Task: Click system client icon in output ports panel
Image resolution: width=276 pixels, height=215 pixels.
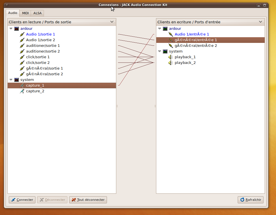Action: (x=16, y=80)
